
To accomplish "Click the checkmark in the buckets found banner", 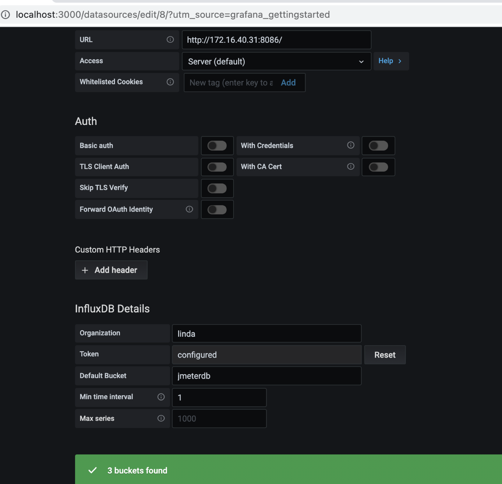I will [93, 470].
